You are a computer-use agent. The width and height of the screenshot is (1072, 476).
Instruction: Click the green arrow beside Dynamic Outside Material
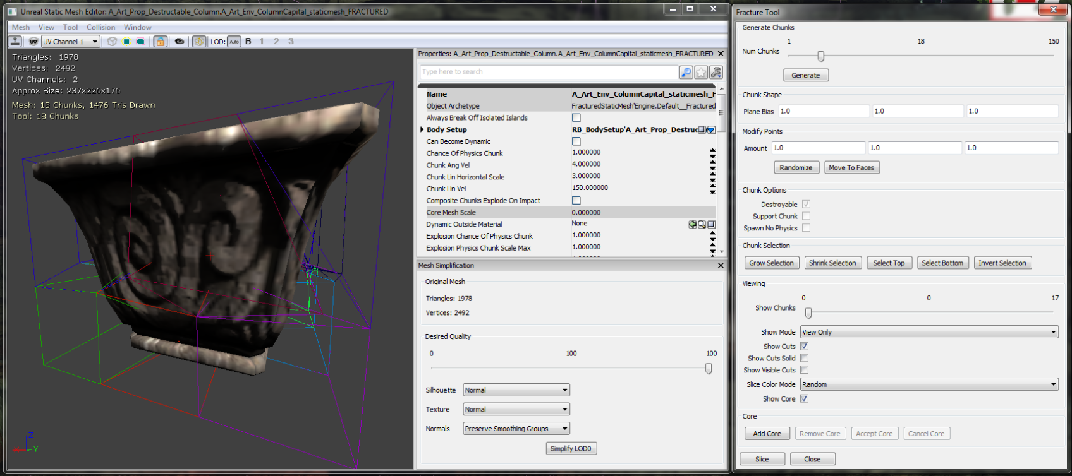pos(693,224)
